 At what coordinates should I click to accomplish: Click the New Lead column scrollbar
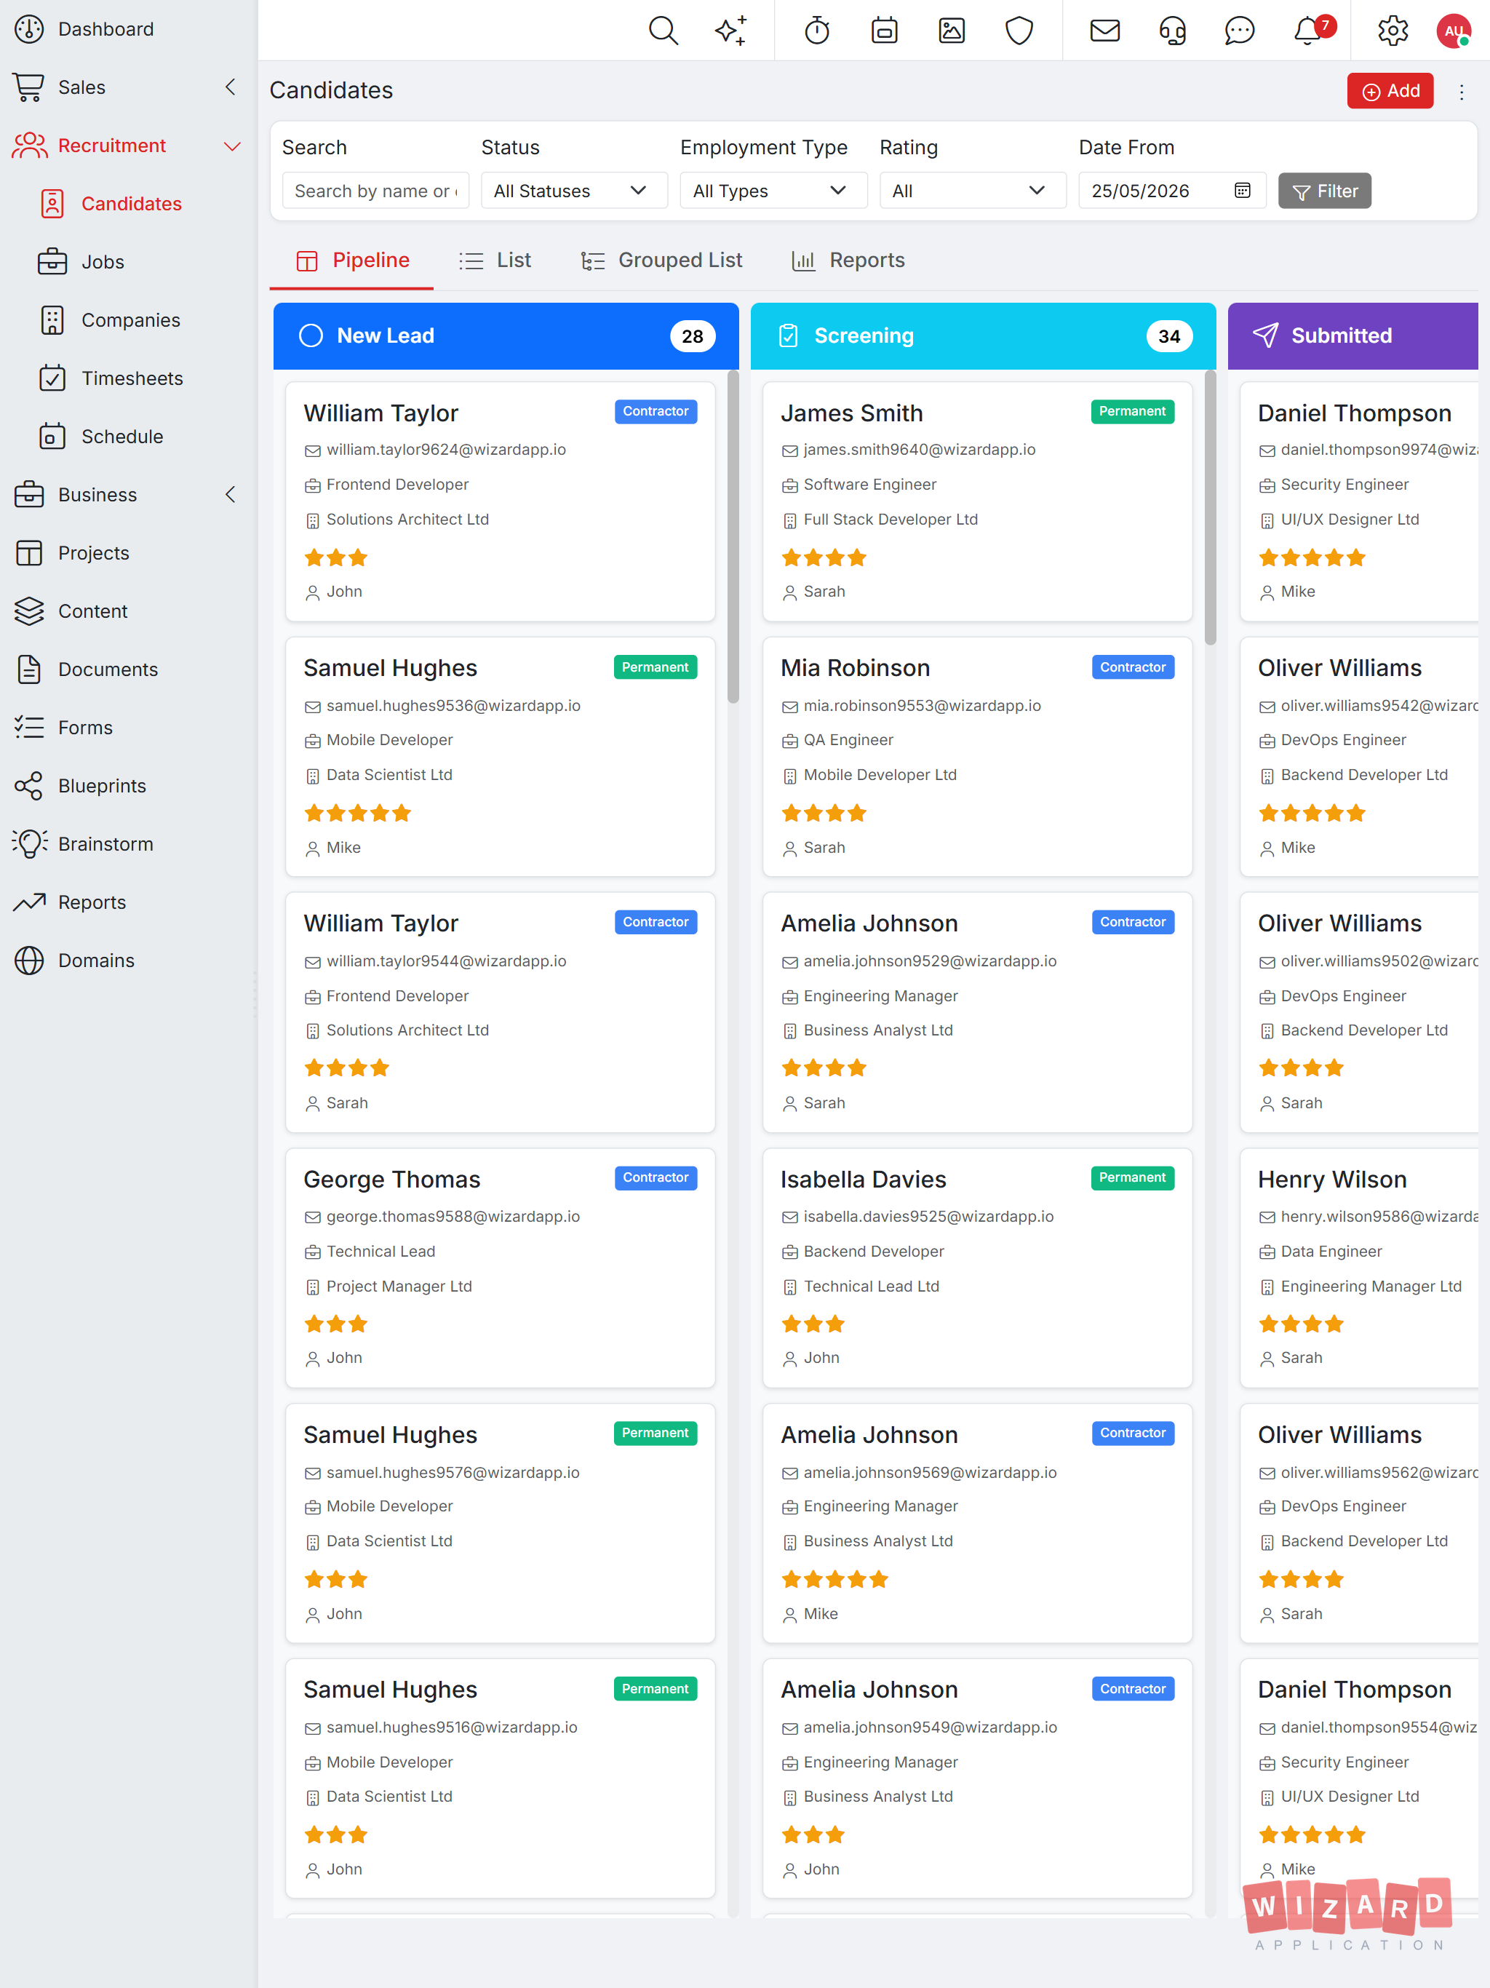pos(733,536)
